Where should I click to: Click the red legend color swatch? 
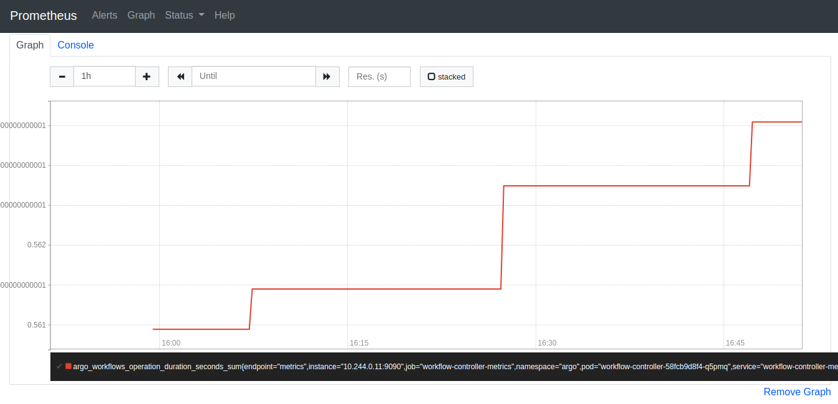tap(68, 366)
